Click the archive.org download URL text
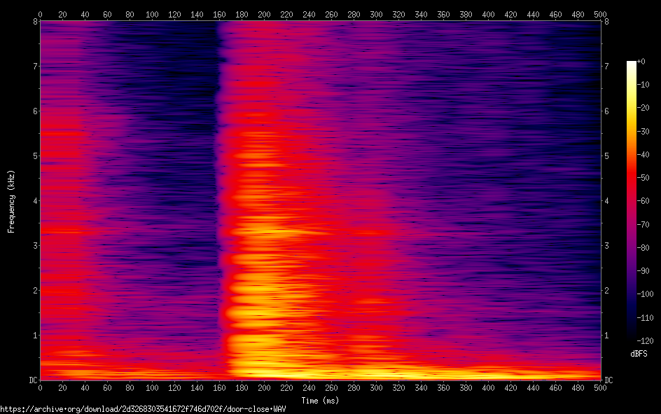The height and width of the screenshot is (414, 661). click(143, 408)
